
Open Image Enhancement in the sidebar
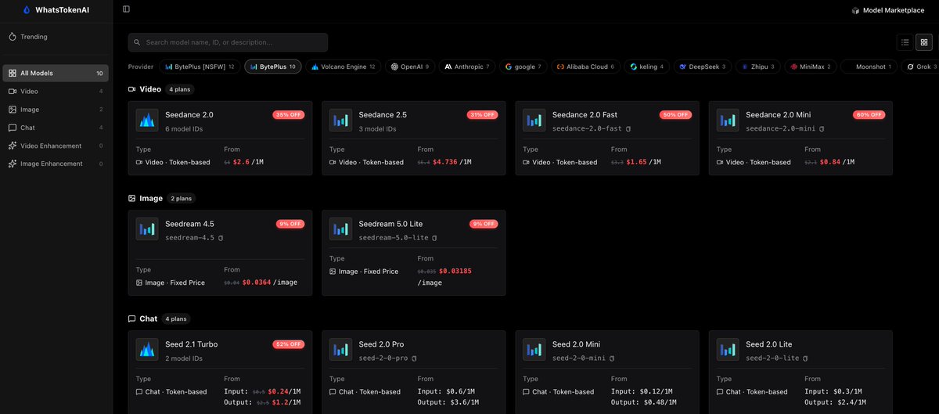(x=56, y=164)
